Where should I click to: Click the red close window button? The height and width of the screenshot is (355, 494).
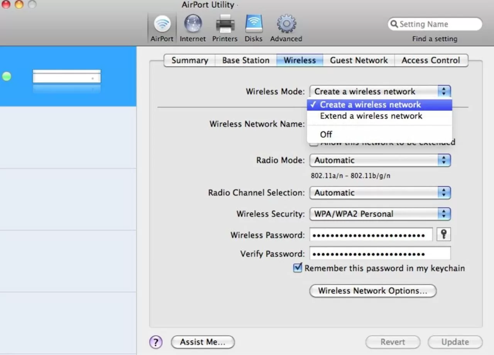point(6,5)
